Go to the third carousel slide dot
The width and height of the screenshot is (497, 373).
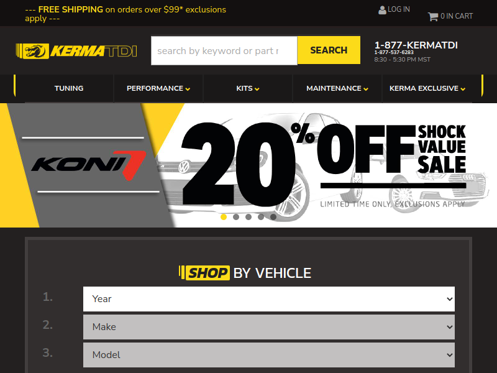point(248,217)
